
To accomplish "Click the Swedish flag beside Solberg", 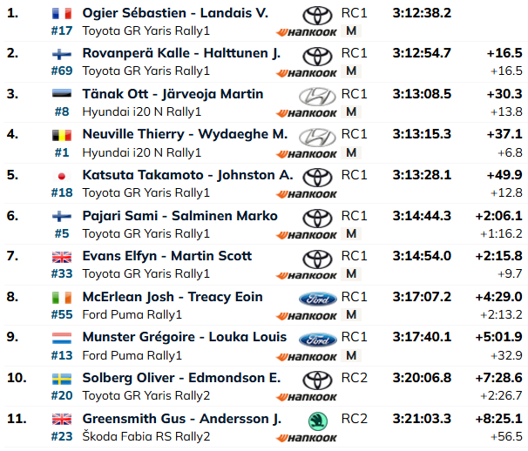I will [x=62, y=379].
